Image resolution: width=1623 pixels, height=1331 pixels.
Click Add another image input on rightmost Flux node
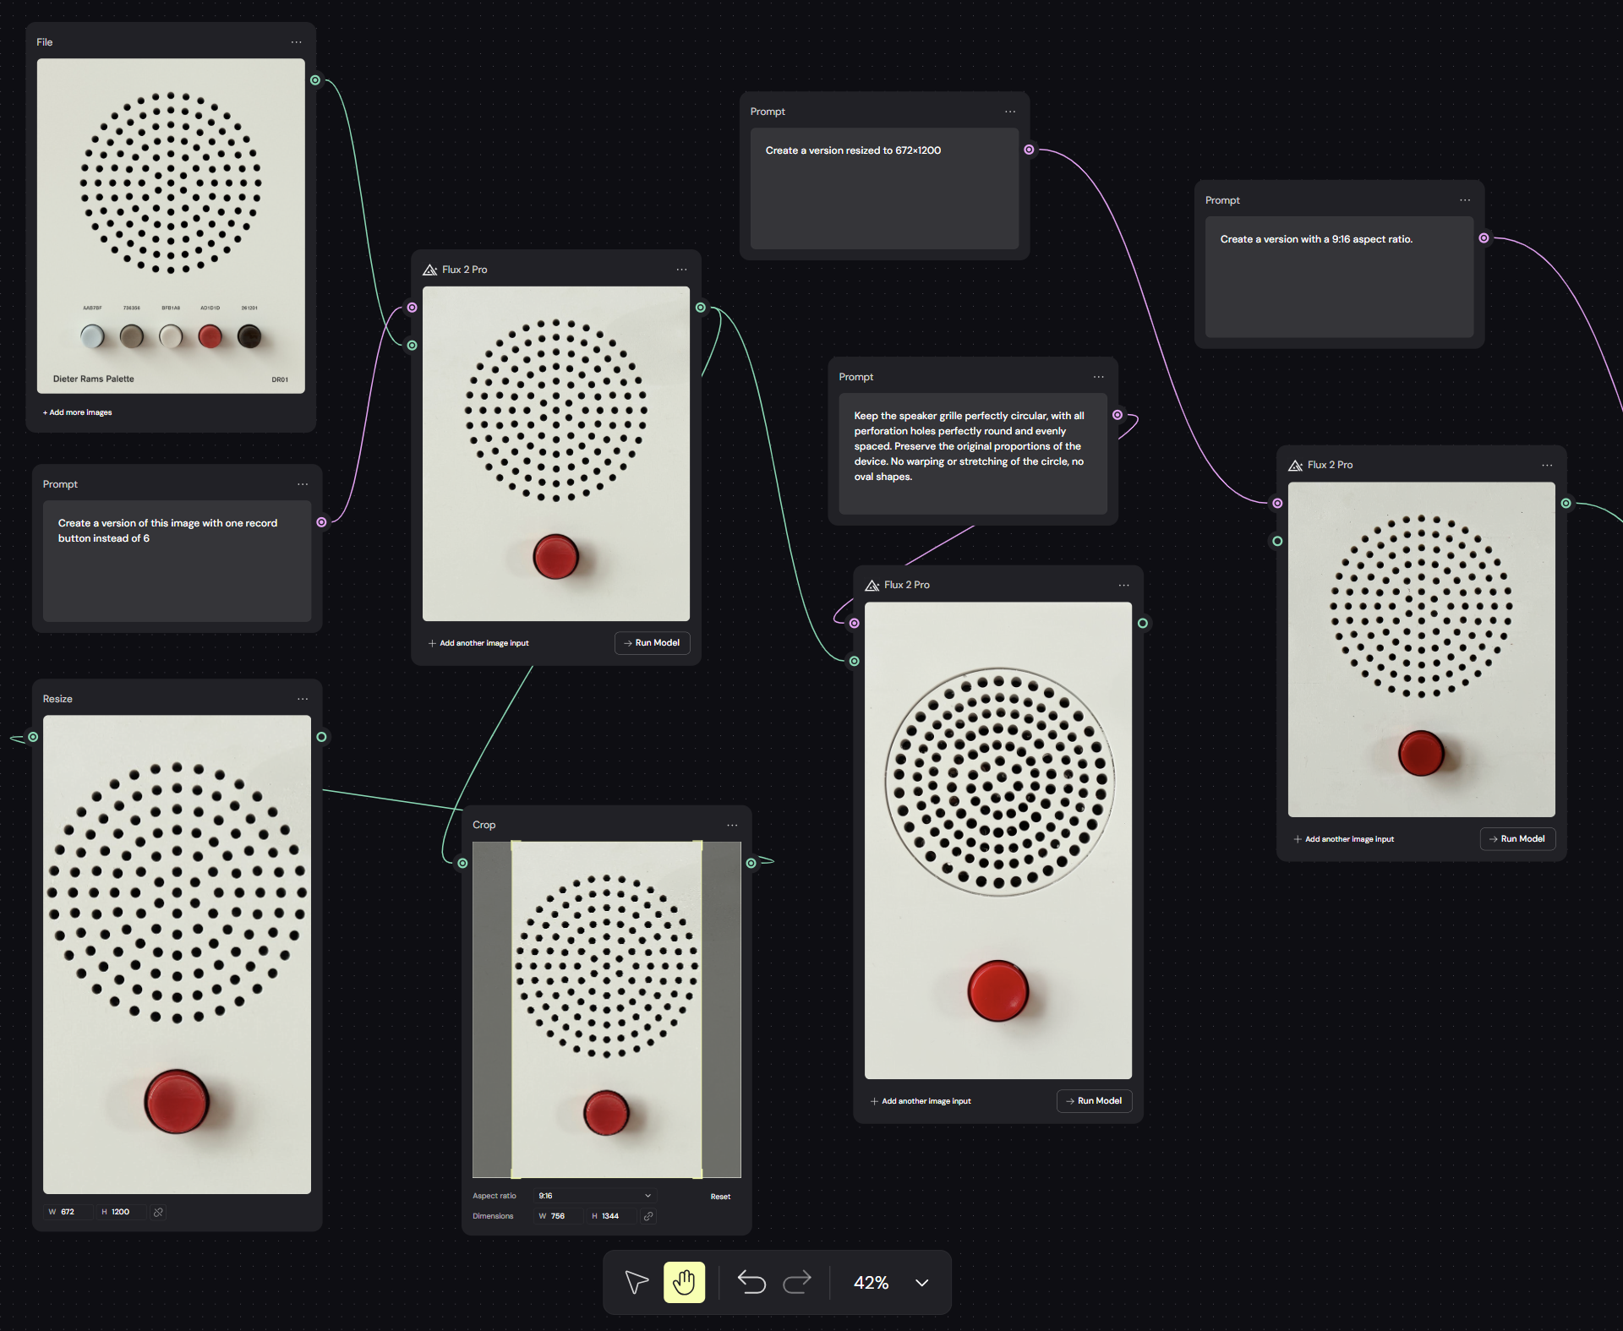pos(1343,839)
